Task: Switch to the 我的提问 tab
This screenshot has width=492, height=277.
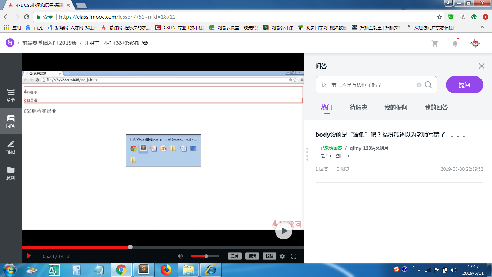Action: coord(396,107)
